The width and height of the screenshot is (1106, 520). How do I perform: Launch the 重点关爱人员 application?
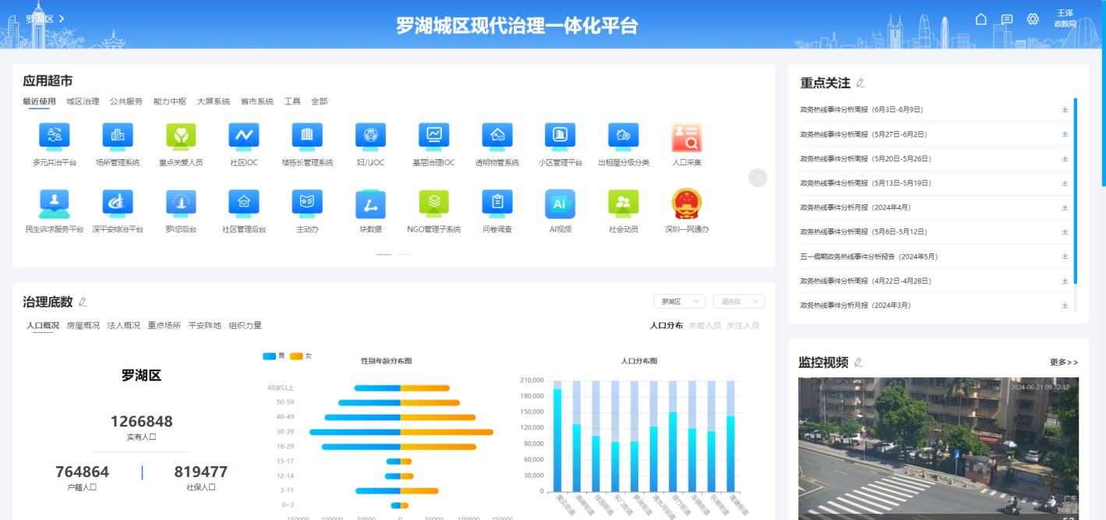coord(181,136)
